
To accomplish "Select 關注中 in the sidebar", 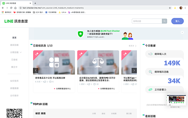I will [14, 67].
